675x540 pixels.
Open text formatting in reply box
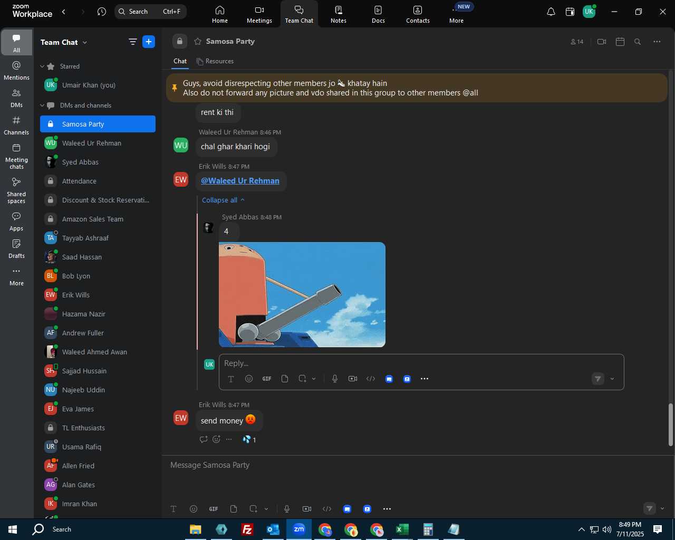pos(231,379)
